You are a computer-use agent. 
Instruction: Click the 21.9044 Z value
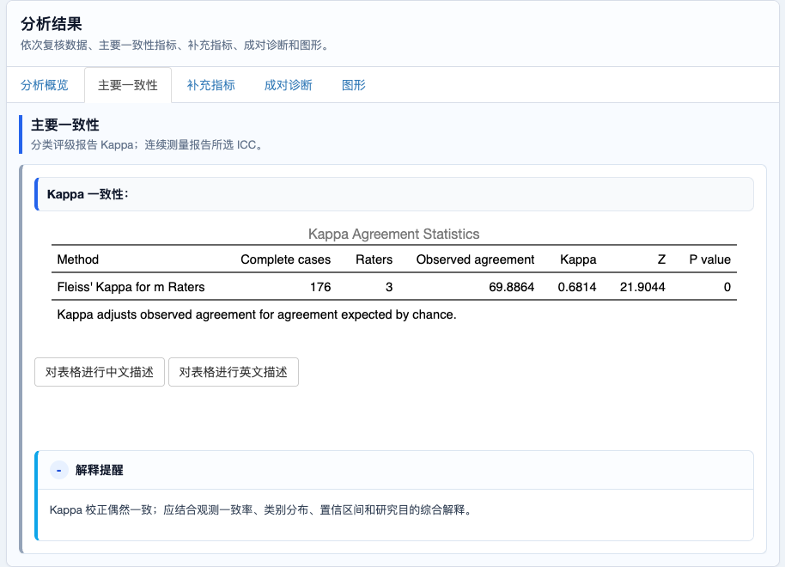coord(642,287)
